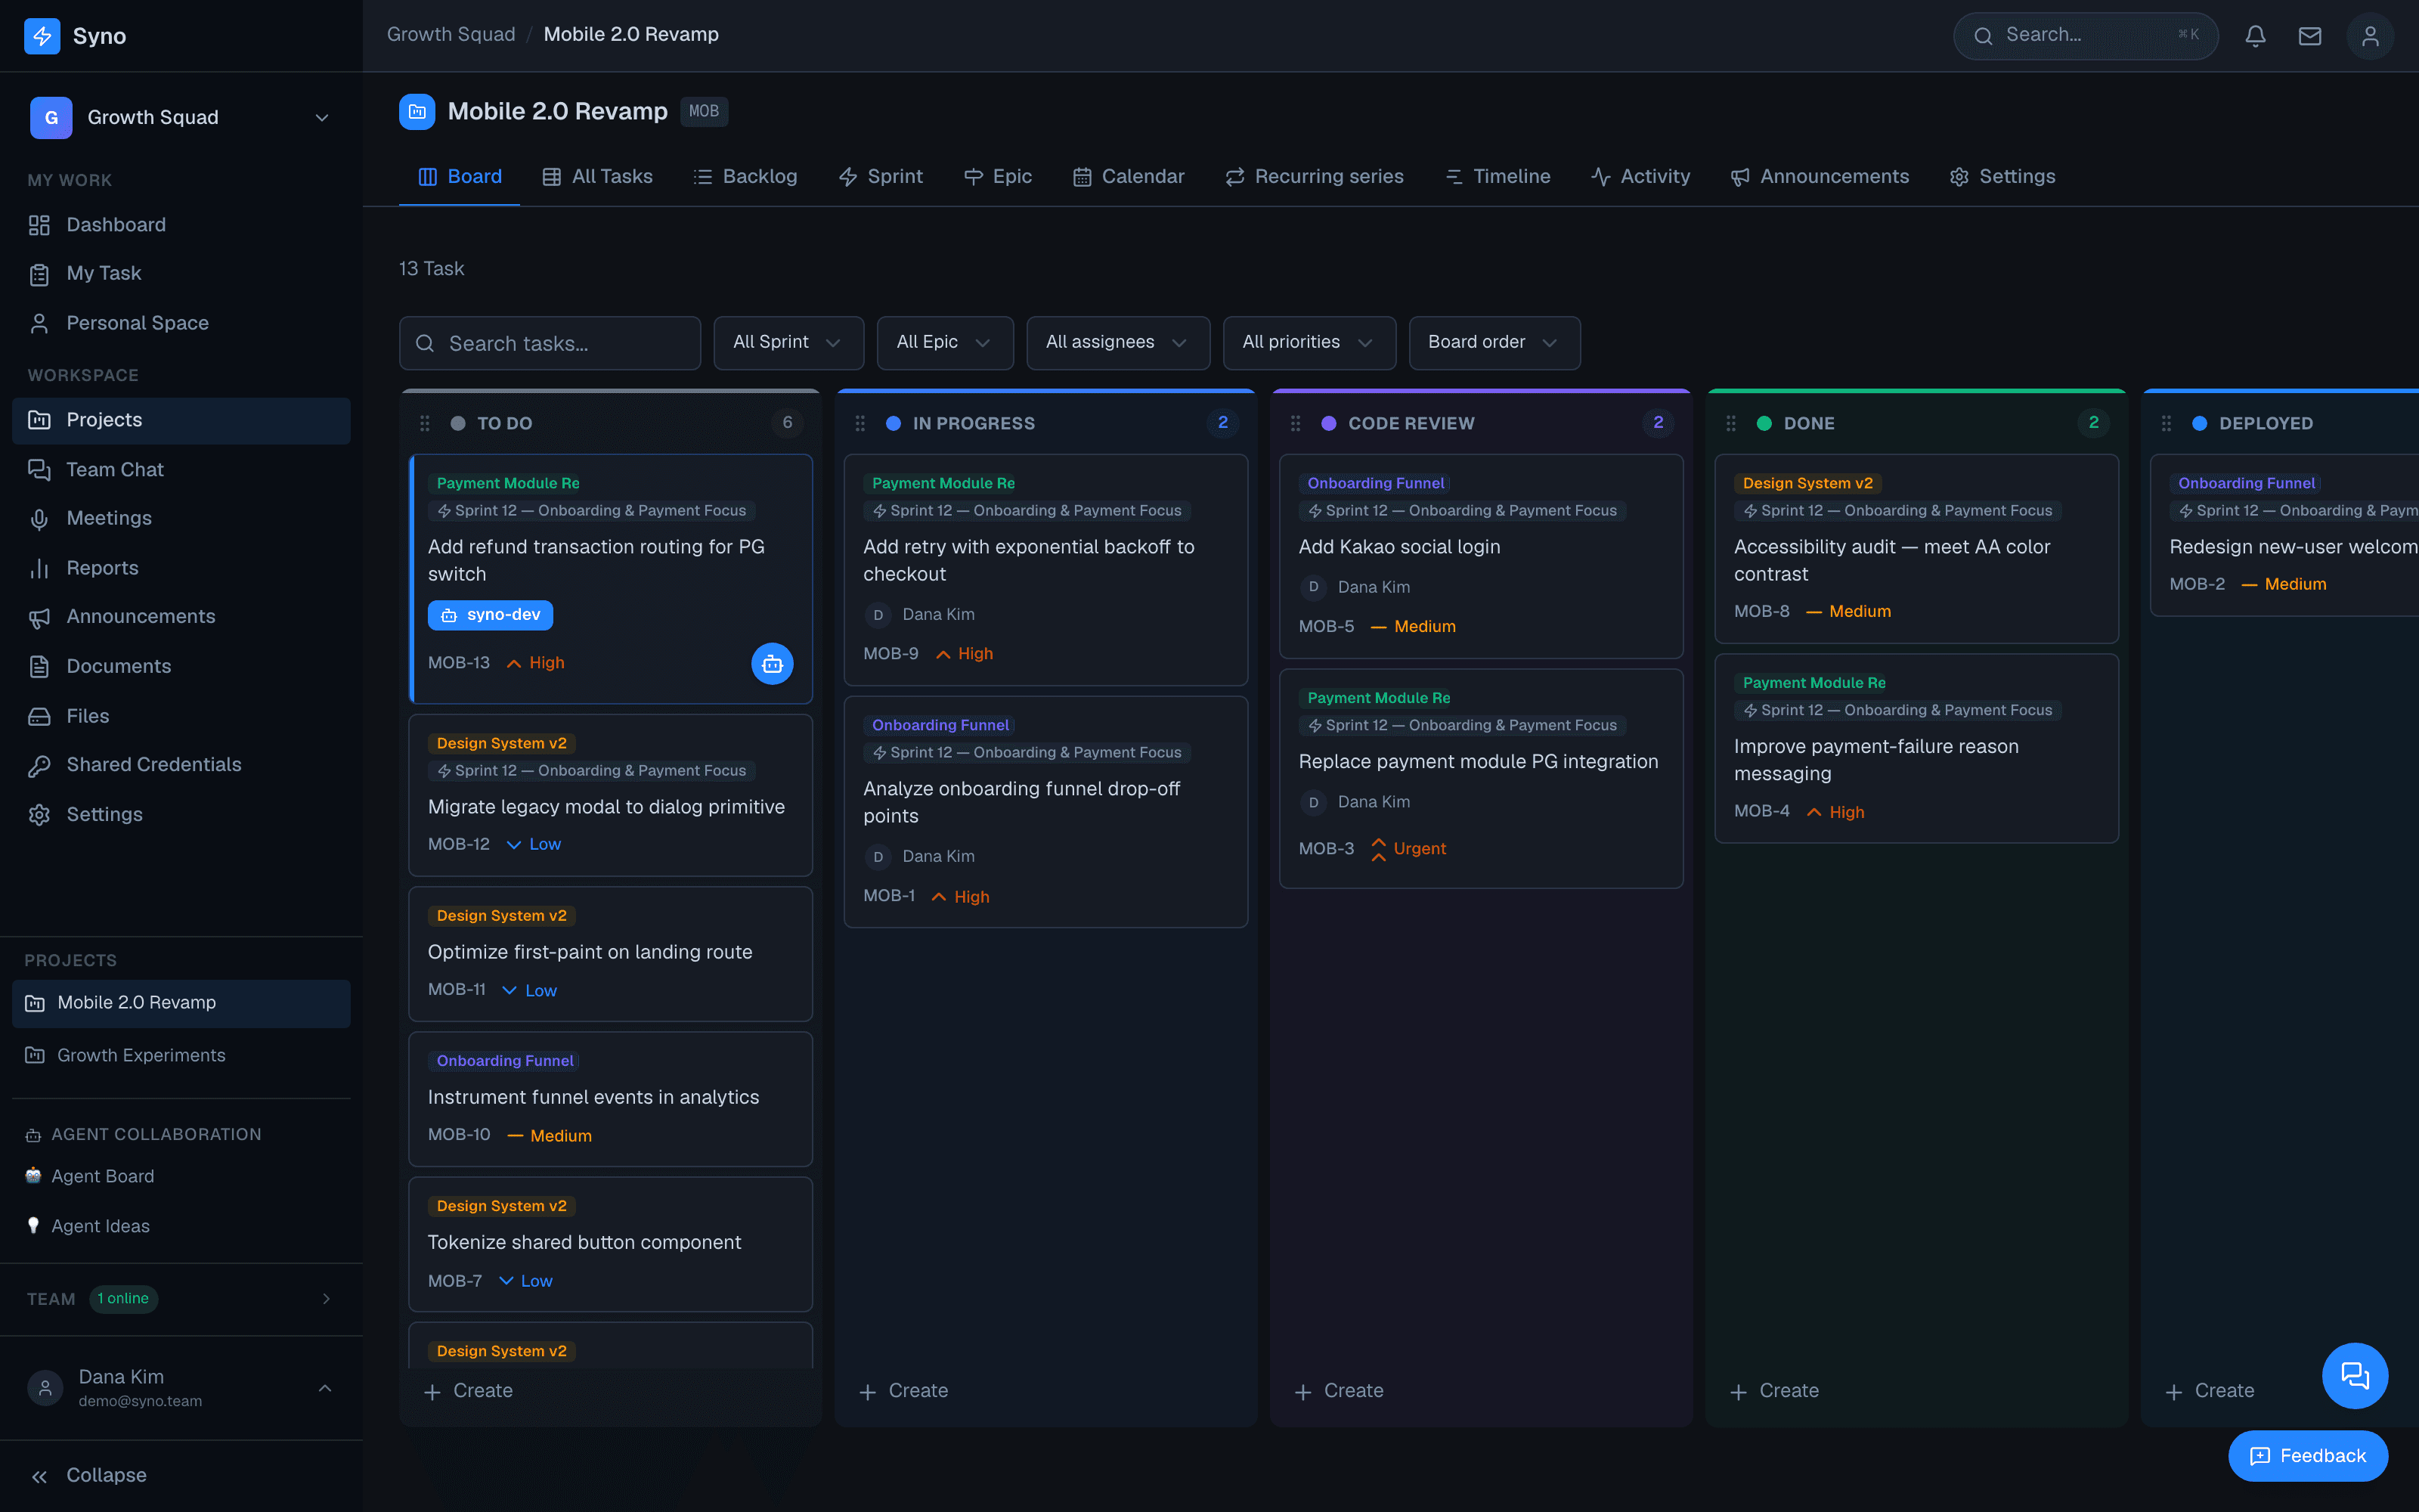
Task: Grab the DEPLOYED column drag handle
Action: pos(2167,423)
